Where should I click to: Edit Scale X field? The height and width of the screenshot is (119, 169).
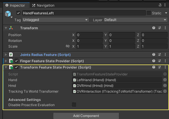[x=90, y=46]
